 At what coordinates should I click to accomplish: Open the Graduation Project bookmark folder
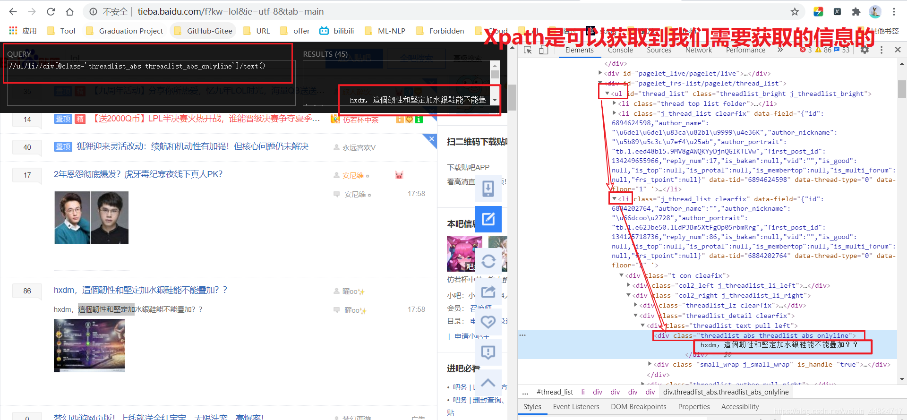tap(125, 31)
